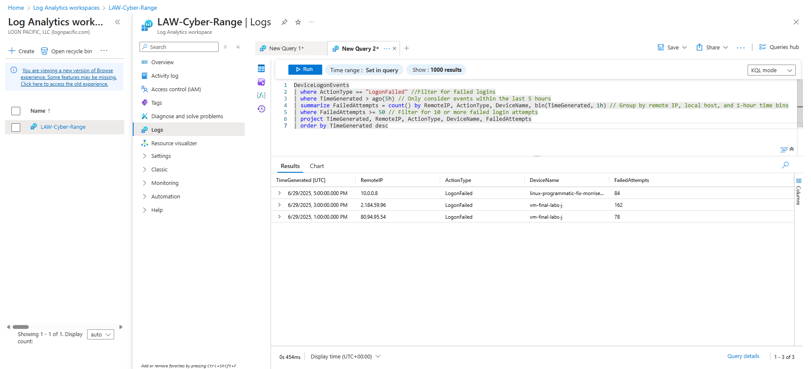
Task: Open Query details link
Action: pos(743,356)
